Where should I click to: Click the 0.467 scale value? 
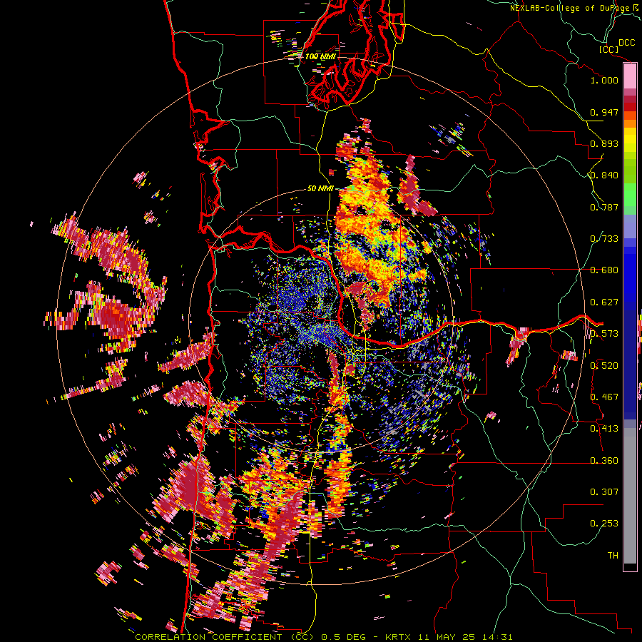click(604, 397)
